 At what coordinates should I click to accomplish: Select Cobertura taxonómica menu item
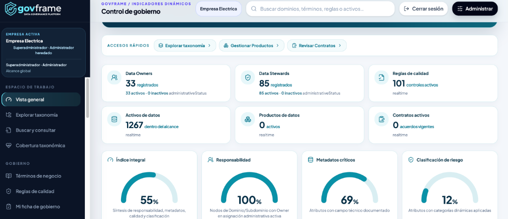tap(41, 146)
